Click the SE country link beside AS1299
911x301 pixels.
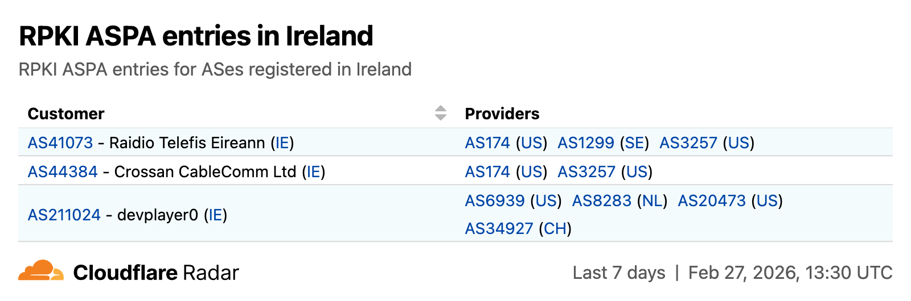[x=634, y=143]
